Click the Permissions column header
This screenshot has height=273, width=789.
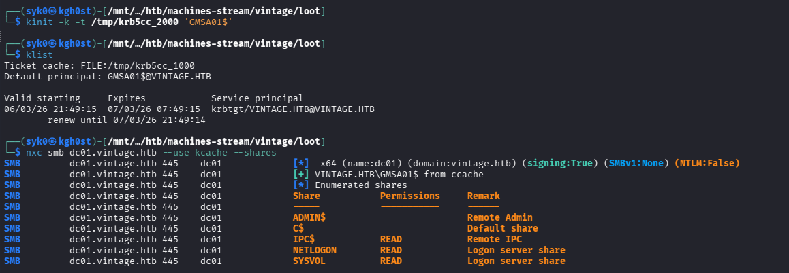pyautogui.click(x=410, y=196)
